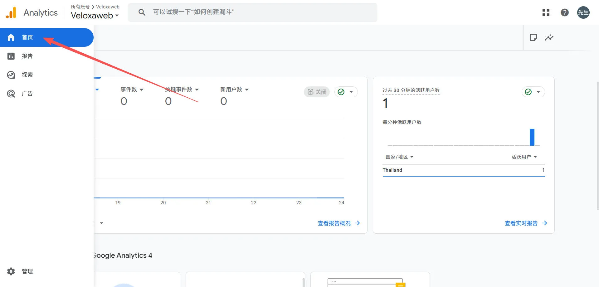Expand the 国家/地区 dimension dropdown
Image resolution: width=599 pixels, height=287 pixels.
pyautogui.click(x=399, y=157)
